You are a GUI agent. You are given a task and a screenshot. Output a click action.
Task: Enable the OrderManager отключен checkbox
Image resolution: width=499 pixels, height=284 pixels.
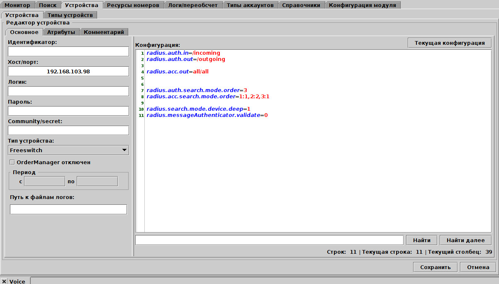12,162
